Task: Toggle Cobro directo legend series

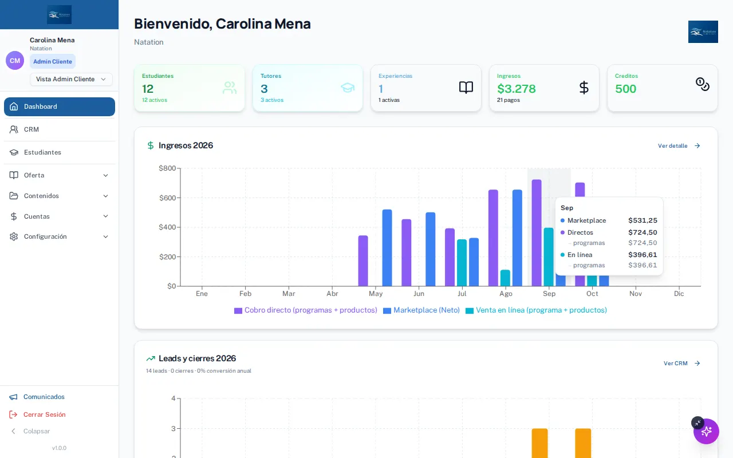Action: (306, 310)
